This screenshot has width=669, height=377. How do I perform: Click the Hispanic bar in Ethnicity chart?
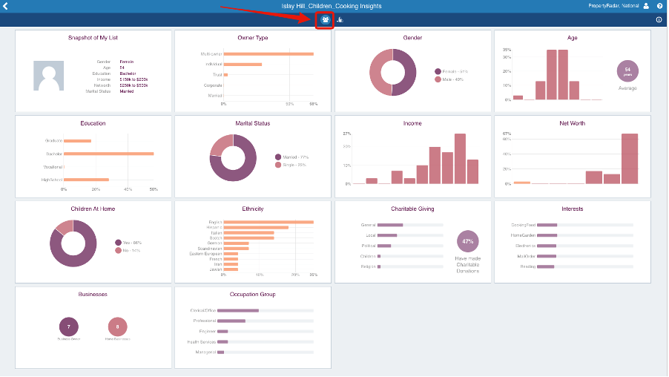pos(256,228)
